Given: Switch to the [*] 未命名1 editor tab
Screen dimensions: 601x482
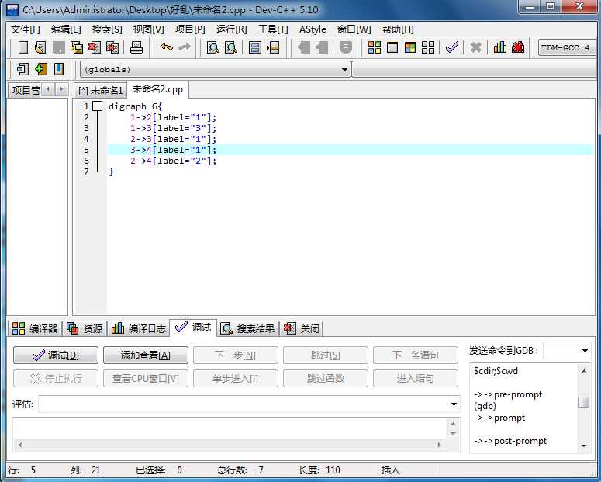Looking at the screenshot, I should tap(100, 91).
